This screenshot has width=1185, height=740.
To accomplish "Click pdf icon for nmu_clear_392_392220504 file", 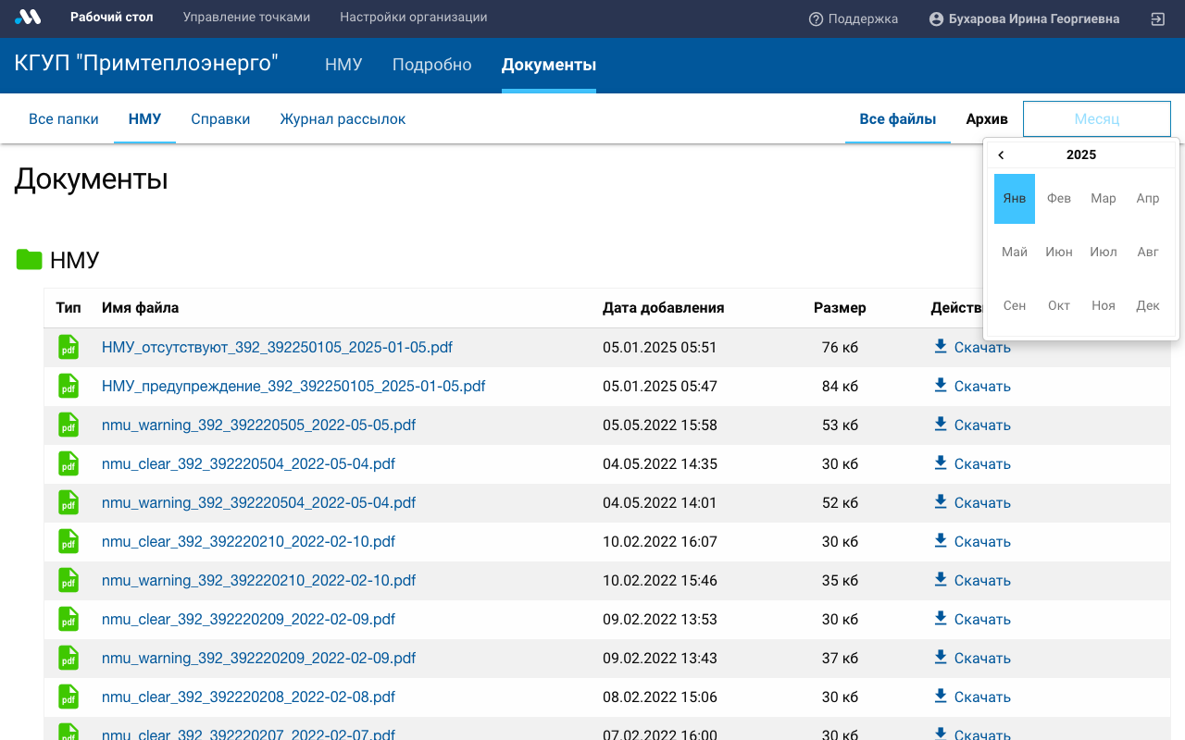I will click(x=69, y=464).
